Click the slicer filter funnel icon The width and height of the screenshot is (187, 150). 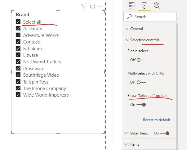click(84, 6)
